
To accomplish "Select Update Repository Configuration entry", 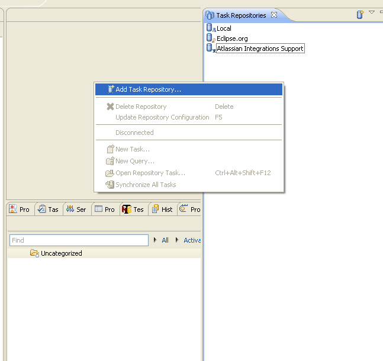I will pos(189,117).
